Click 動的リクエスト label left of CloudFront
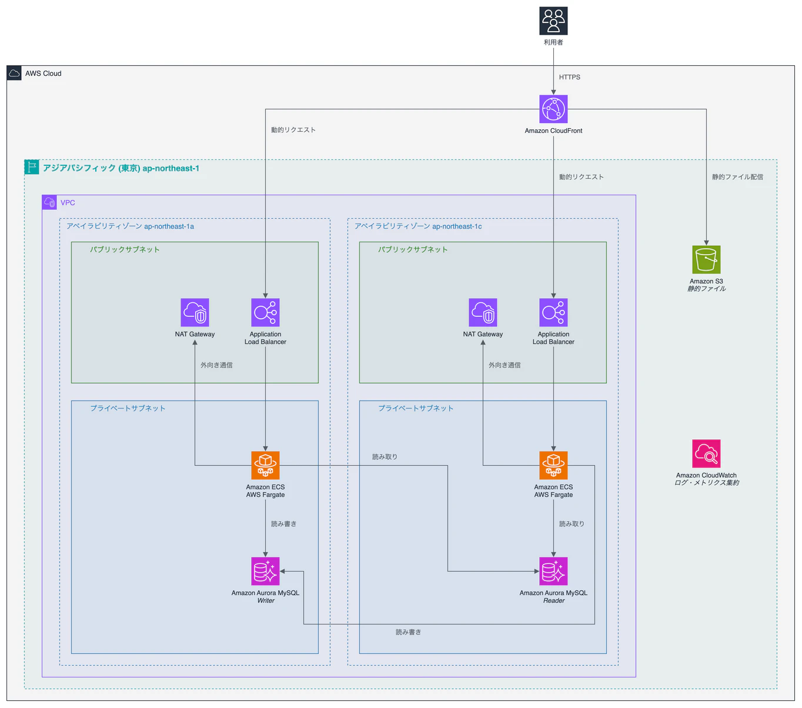Image resolution: width=802 pixels, height=708 pixels. [x=293, y=130]
